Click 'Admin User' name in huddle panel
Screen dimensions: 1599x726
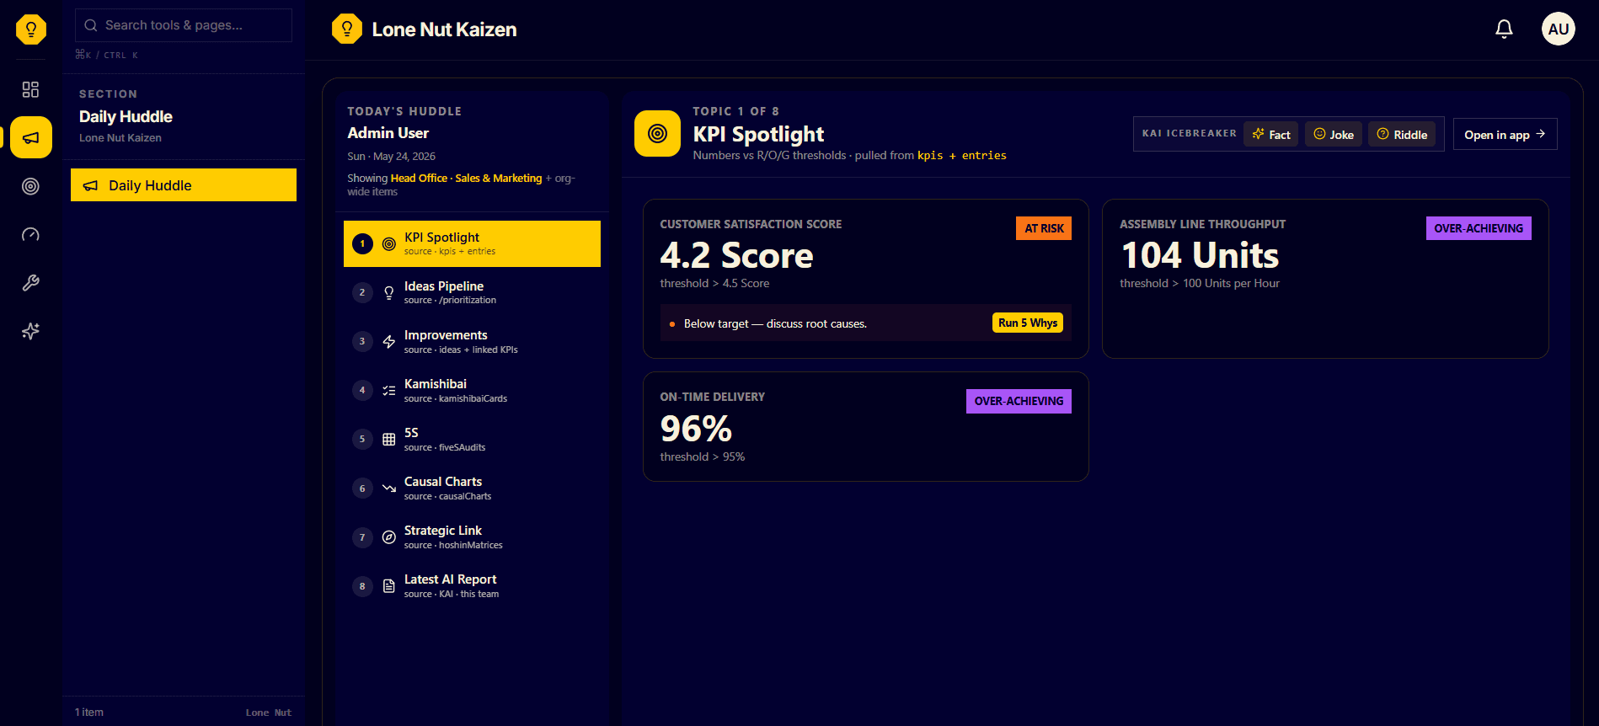tap(388, 133)
